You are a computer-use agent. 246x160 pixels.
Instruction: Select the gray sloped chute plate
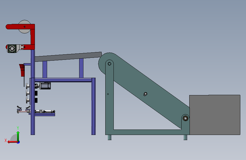click(68, 57)
